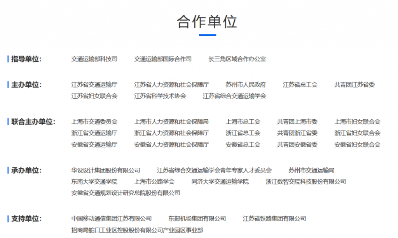This screenshot has height=238, width=398.
Task: Click 上海市人力资源和社会保障局
Action: [171, 122]
